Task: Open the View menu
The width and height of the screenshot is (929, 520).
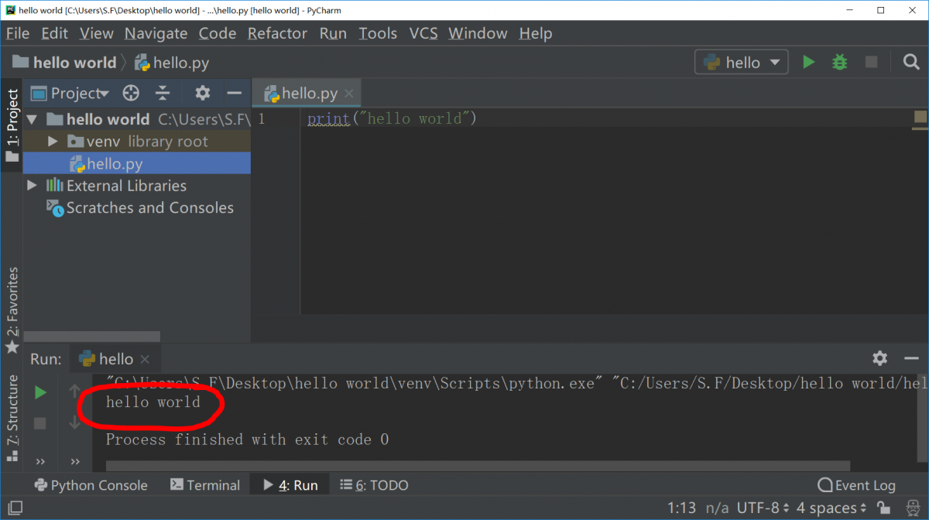Action: coord(96,33)
